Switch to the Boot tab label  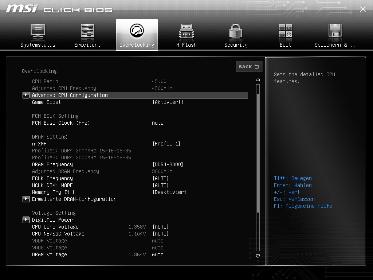click(285, 45)
